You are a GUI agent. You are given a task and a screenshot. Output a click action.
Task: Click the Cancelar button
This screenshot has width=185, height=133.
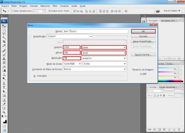[143, 36]
